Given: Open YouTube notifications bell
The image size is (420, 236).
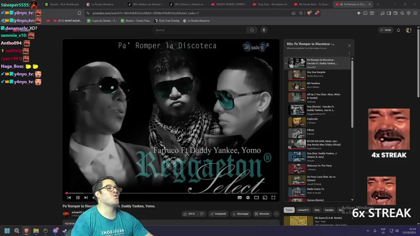Looking at the screenshot, I should click(398, 30).
